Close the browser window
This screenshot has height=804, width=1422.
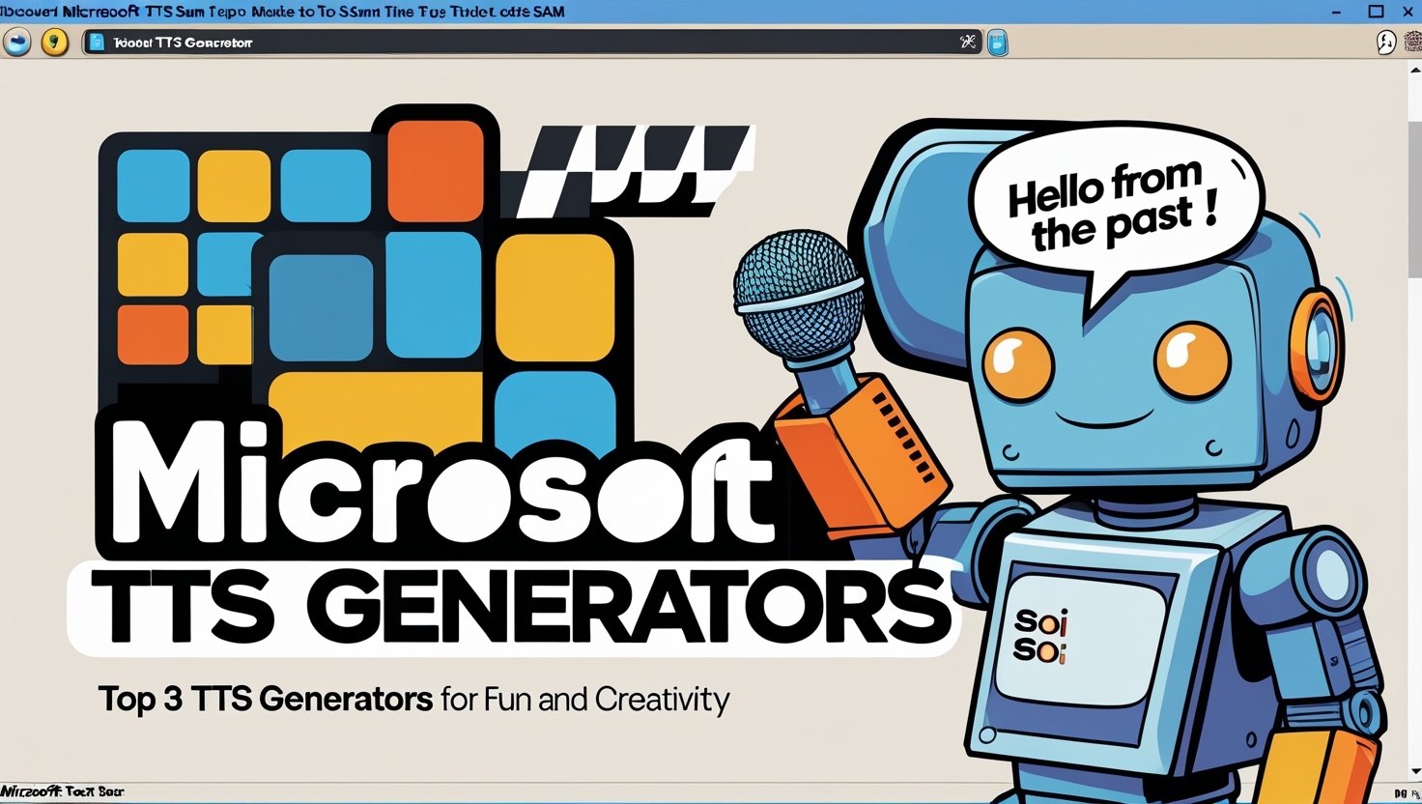[1408, 12]
